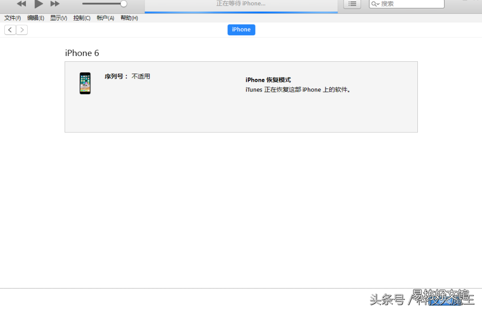Screen dimensions: 482x310
Task: Click the iPhone 6 heading
Action: [82, 53]
